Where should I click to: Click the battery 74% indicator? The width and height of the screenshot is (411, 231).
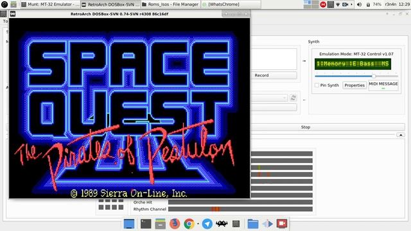[374, 4]
